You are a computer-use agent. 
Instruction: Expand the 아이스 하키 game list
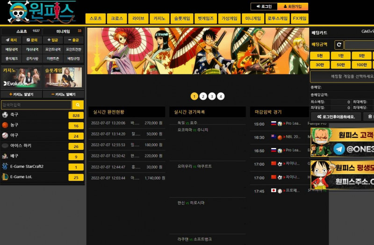point(42,146)
